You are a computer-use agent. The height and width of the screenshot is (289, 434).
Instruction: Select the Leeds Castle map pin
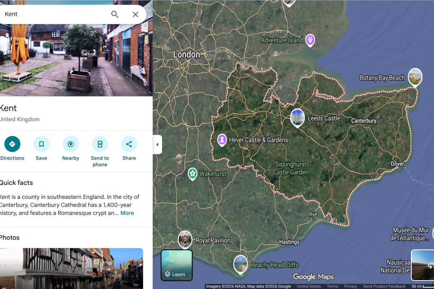click(297, 117)
